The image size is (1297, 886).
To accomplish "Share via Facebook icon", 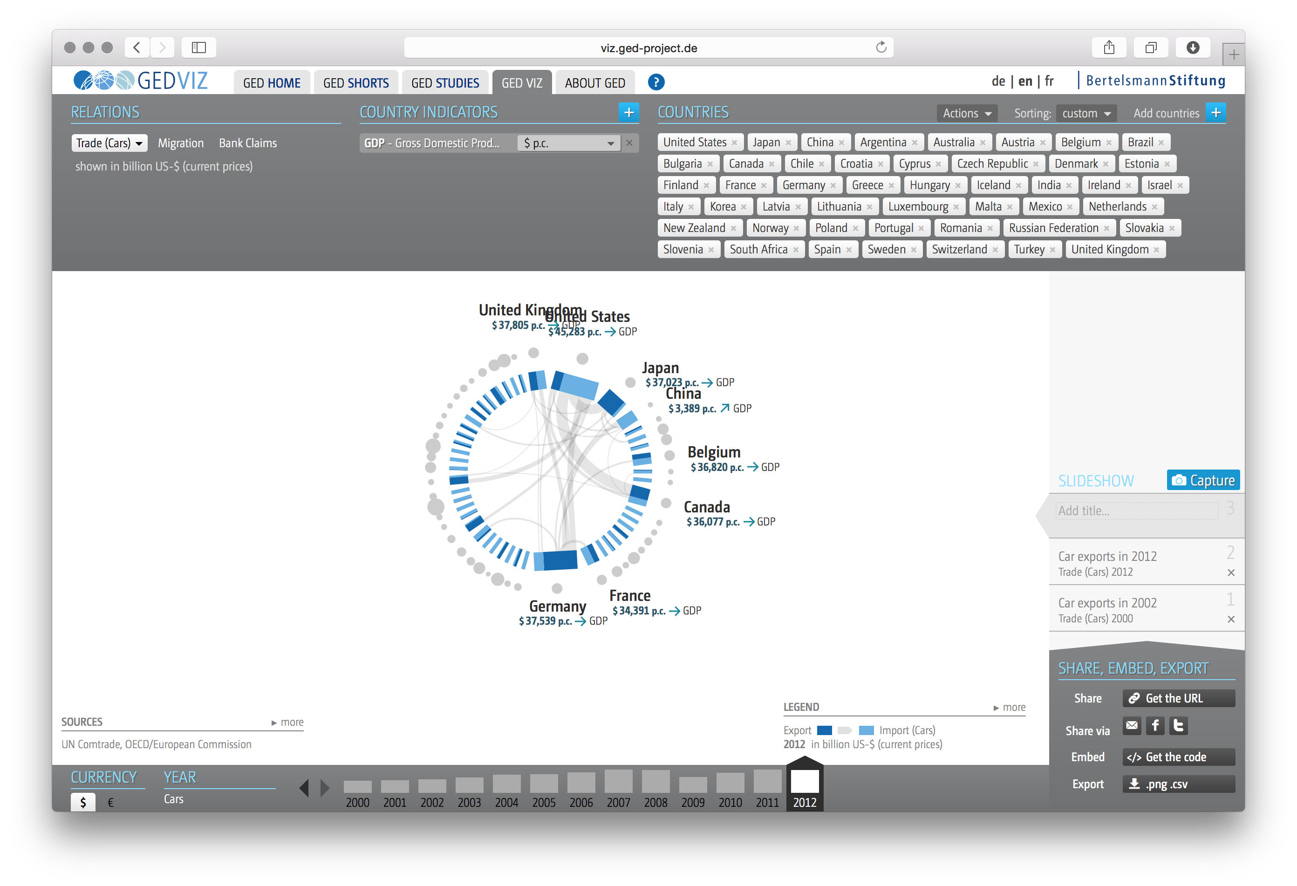I will tap(1155, 725).
